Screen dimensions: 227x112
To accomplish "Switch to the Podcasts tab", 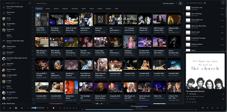I will tap(75, 9).
